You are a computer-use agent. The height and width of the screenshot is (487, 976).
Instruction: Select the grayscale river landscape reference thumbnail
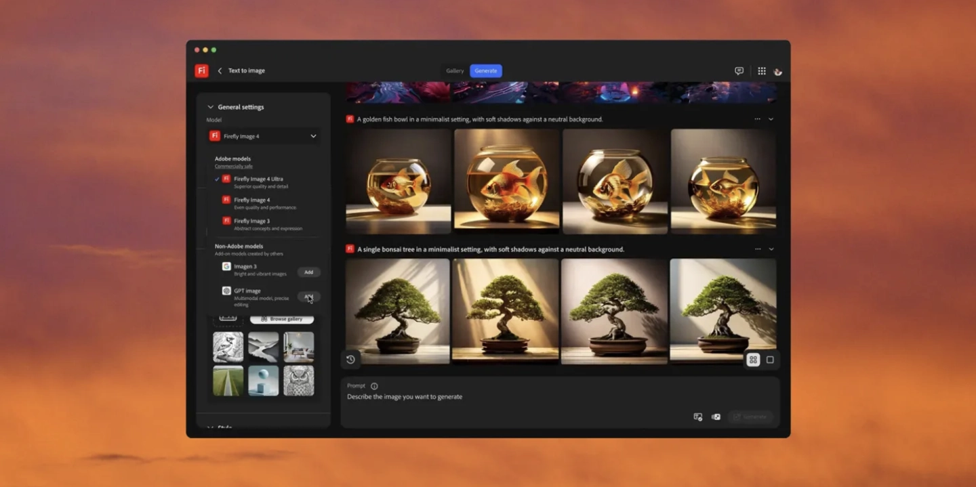[264, 347]
